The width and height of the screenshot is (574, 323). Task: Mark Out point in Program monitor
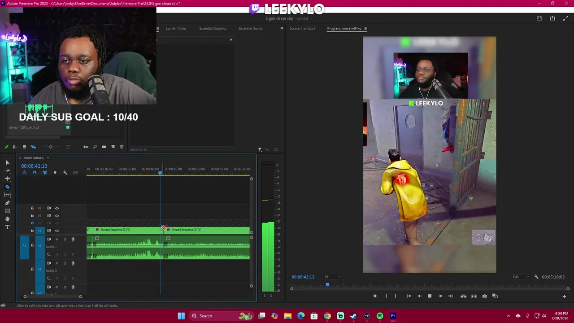(x=396, y=296)
